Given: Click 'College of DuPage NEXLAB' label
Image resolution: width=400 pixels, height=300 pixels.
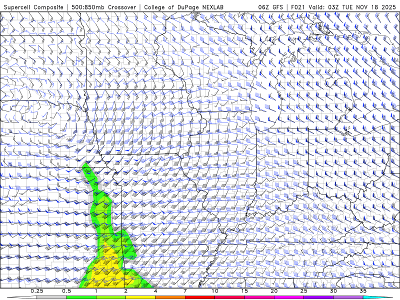Looking at the screenshot, I should click(x=183, y=7).
